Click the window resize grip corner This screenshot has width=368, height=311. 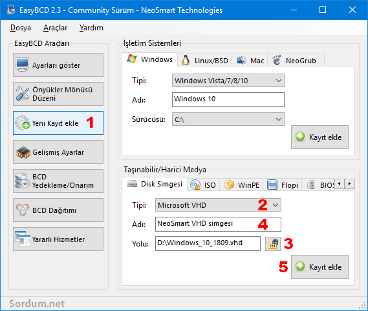[x=363, y=306]
